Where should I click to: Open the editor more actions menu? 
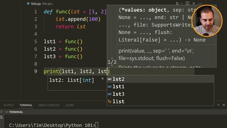pyautogui.click(x=200, y=3)
